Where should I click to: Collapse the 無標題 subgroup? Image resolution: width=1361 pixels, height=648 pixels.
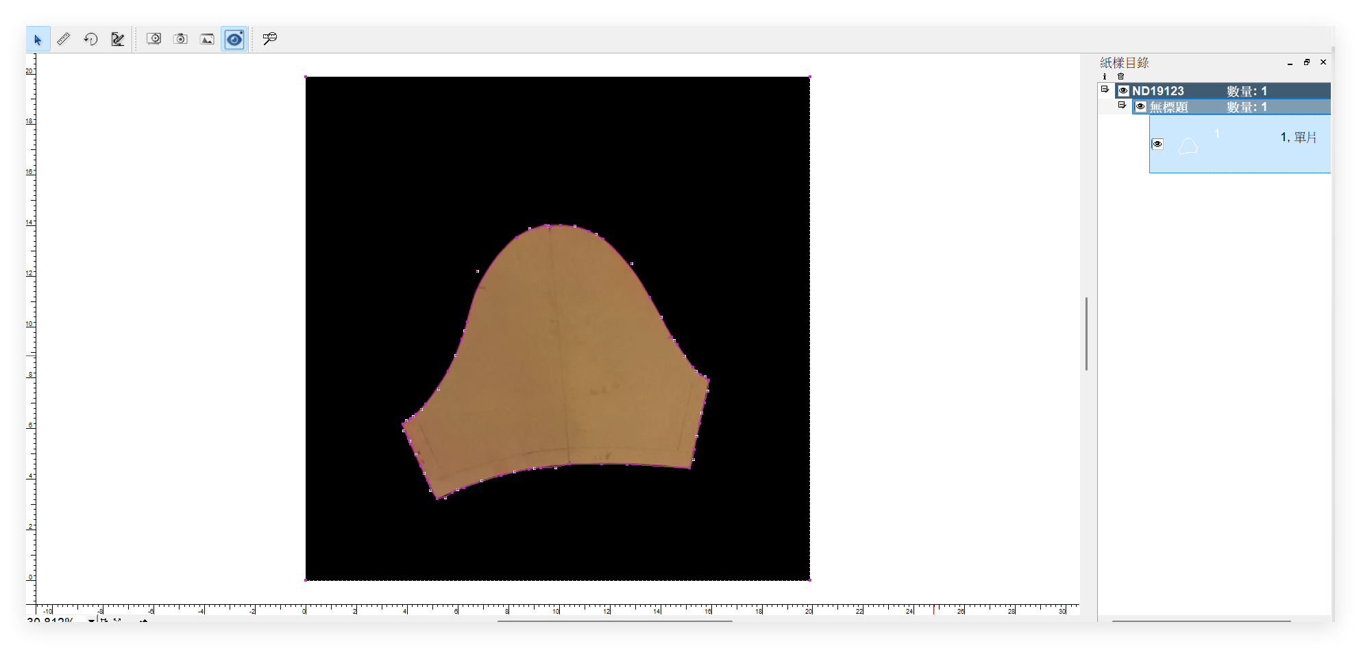(x=1124, y=105)
